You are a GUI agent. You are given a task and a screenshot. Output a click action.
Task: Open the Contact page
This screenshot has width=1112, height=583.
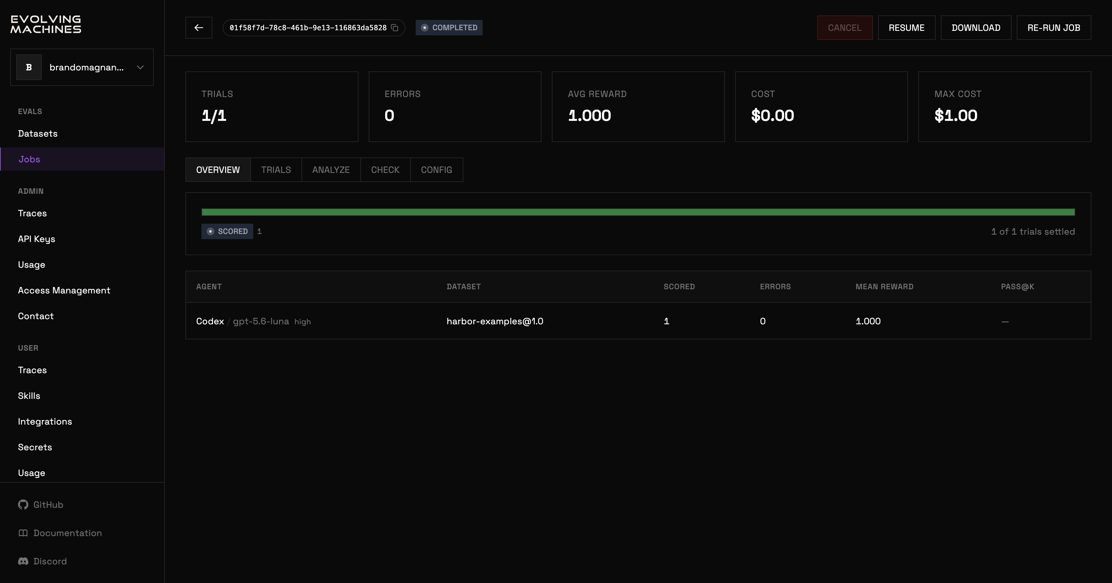82,316
